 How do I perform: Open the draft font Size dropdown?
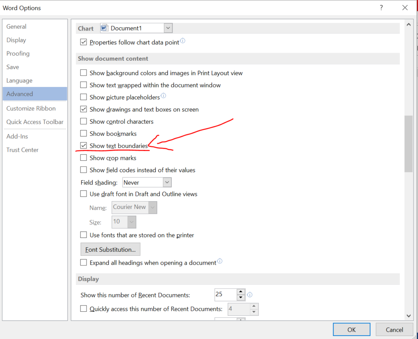click(x=132, y=222)
